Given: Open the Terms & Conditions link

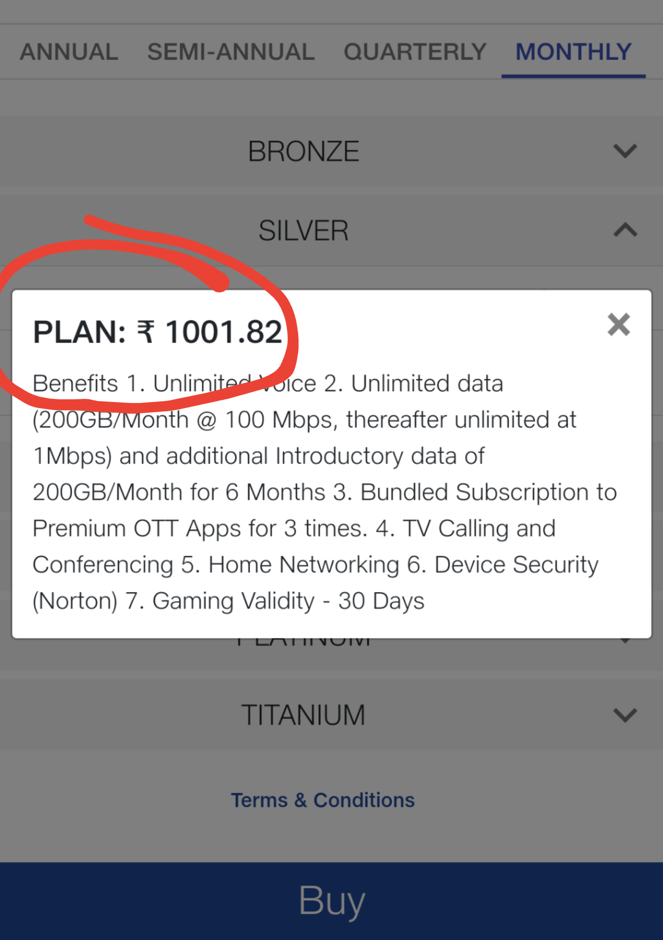Looking at the screenshot, I should click(323, 800).
